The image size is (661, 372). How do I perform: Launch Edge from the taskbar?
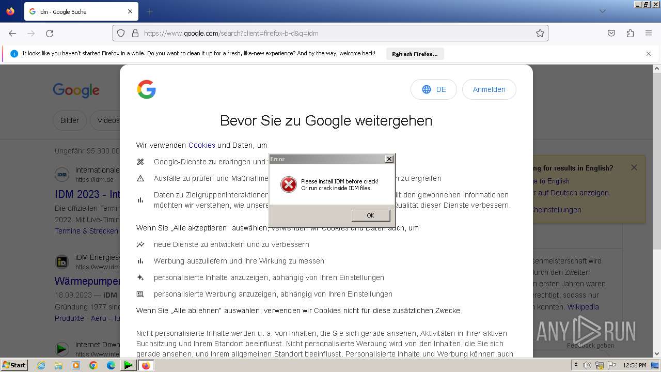tap(111, 365)
